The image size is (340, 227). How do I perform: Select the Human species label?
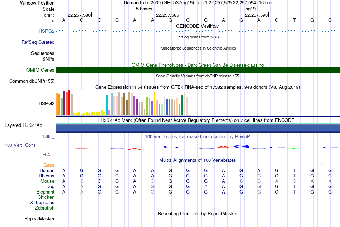click(47, 170)
